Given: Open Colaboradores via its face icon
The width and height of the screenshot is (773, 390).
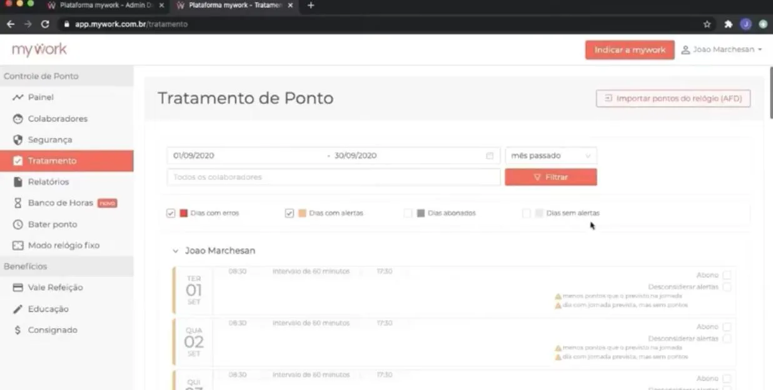Looking at the screenshot, I should point(18,119).
